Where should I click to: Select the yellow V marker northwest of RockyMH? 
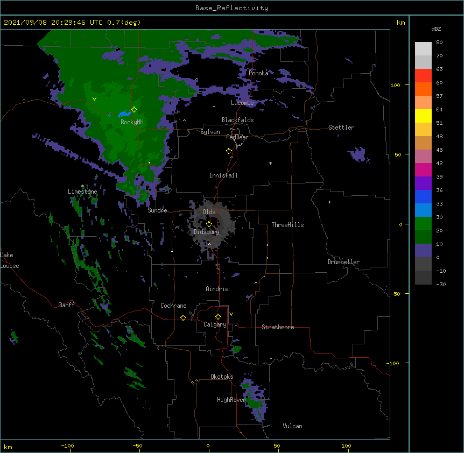coord(94,99)
